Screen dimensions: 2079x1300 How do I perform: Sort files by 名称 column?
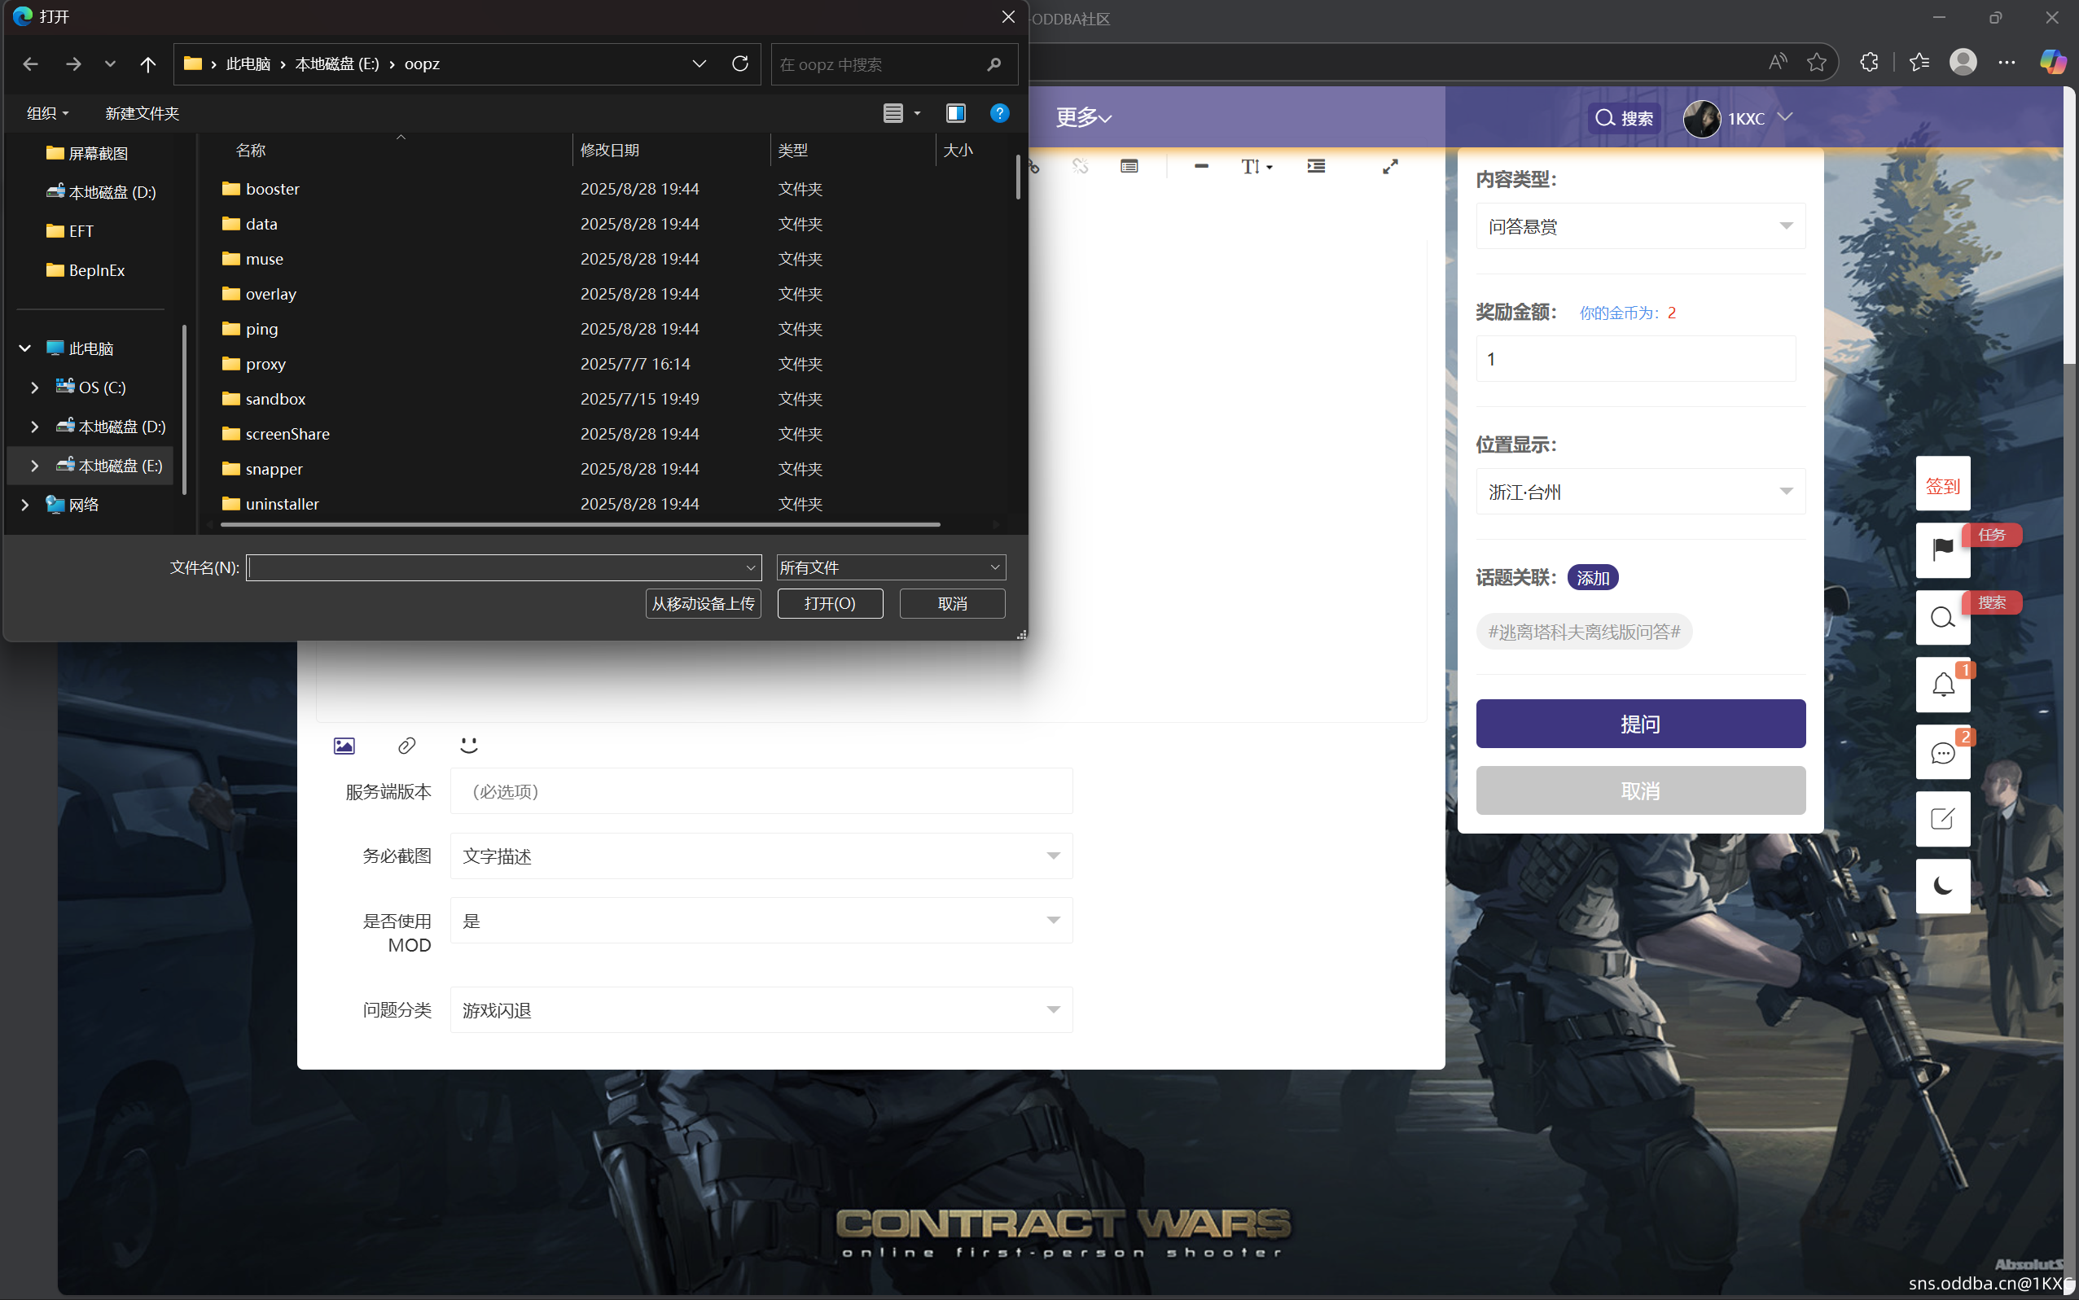point(251,151)
